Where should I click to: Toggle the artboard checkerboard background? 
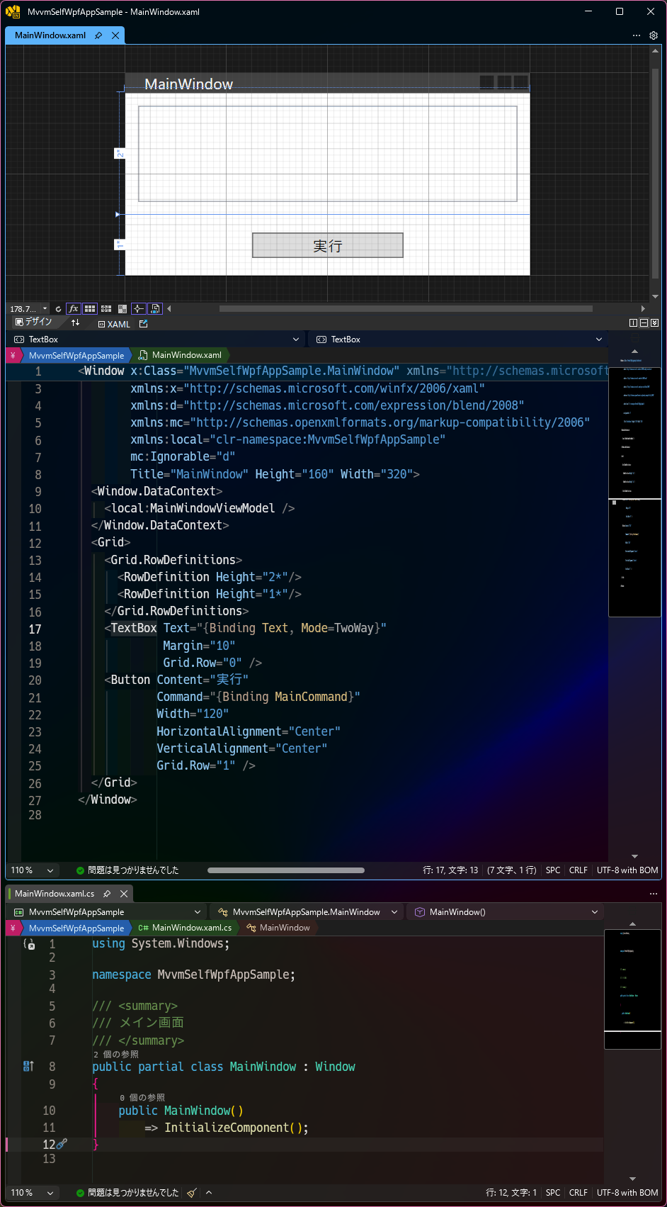122,309
